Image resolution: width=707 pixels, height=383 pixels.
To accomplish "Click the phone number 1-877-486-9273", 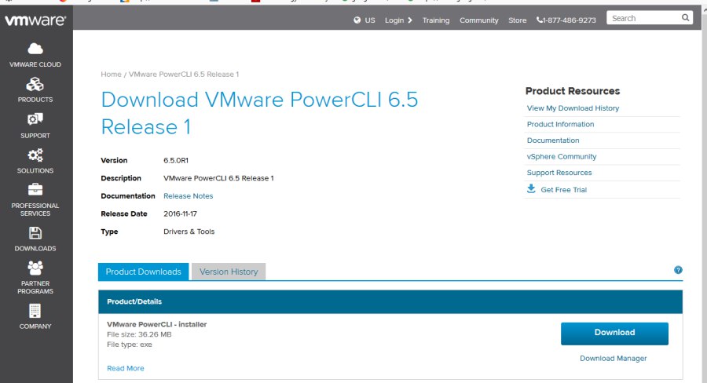I will [x=570, y=20].
